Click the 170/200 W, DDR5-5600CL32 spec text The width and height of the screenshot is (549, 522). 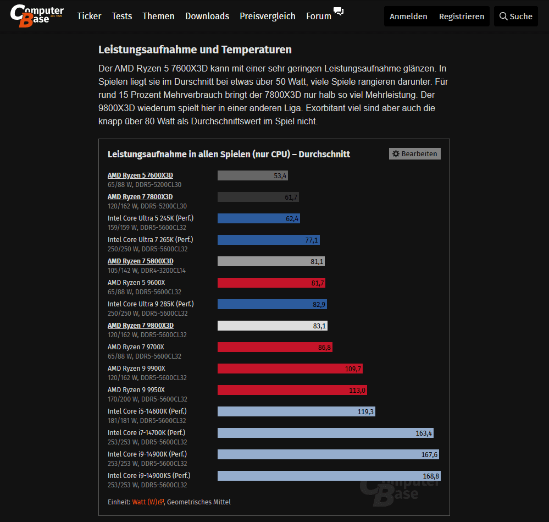147,399
